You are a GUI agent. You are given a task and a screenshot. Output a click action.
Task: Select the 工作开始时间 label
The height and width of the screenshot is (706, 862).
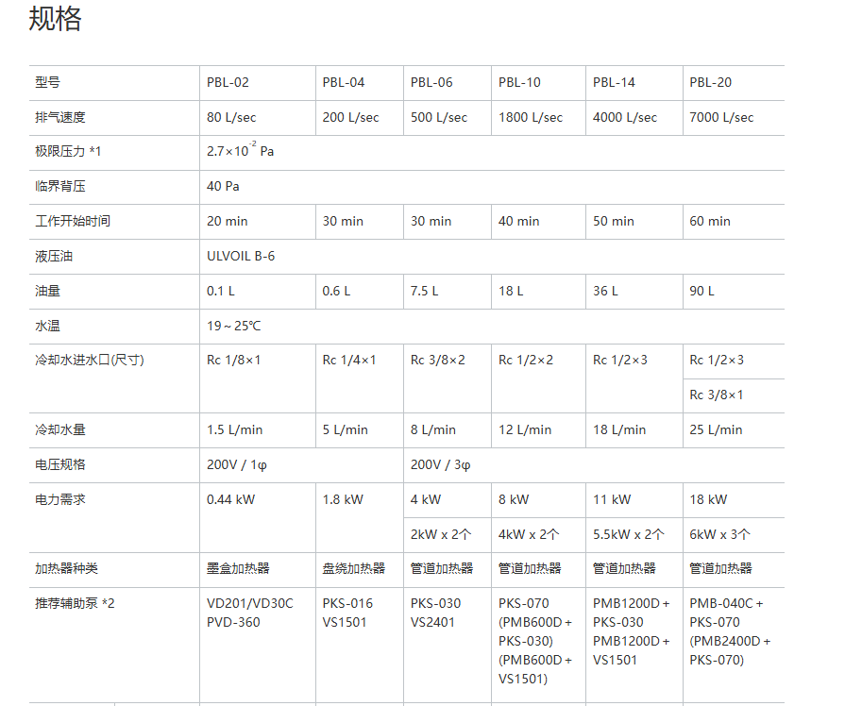73,221
